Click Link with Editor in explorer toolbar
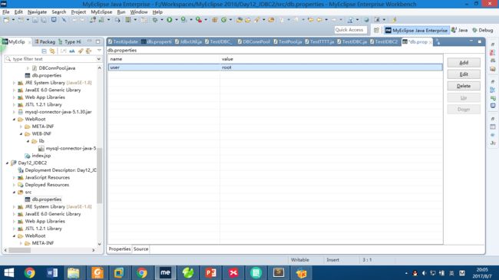Image resolution: width=499 pixels, height=280 pixels. pyautogui.click(x=52, y=51)
